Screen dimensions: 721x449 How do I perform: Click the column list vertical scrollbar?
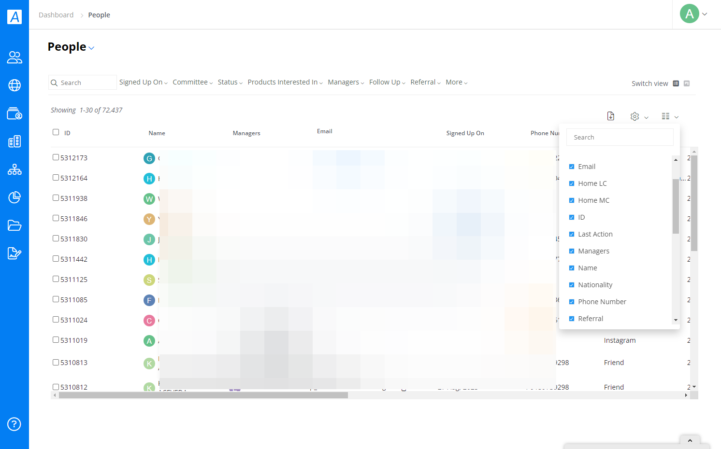[x=676, y=206]
